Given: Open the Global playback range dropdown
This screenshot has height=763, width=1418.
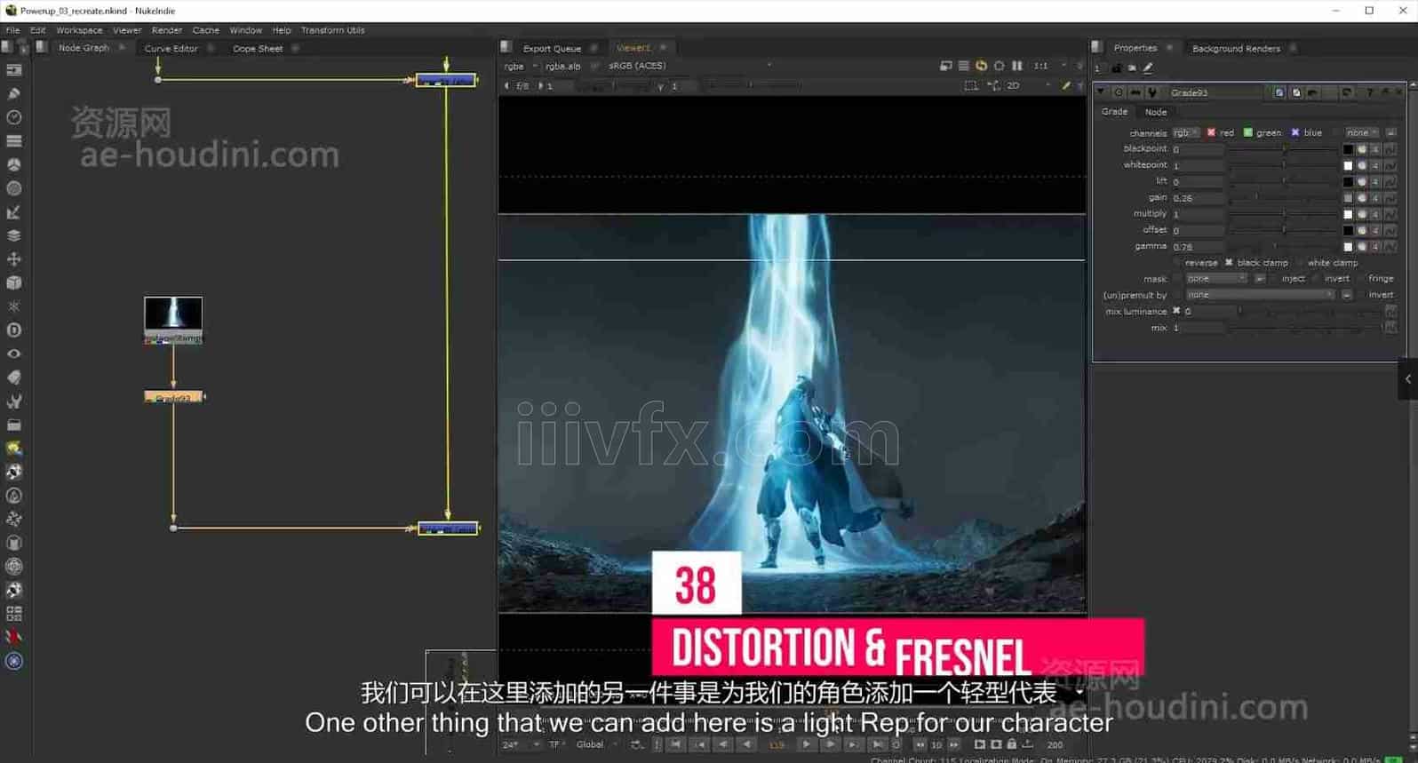Looking at the screenshot, I should click(x=597, y=744).
